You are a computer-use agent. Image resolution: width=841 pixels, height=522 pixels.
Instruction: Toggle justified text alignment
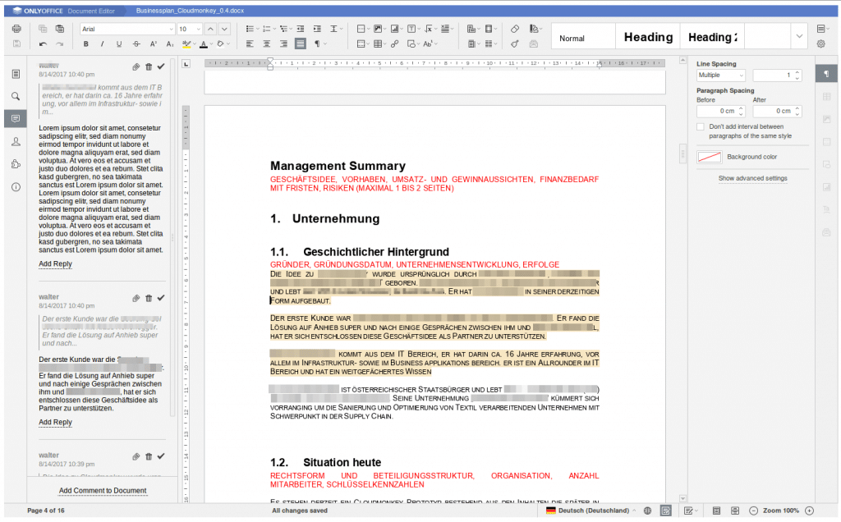301,44
